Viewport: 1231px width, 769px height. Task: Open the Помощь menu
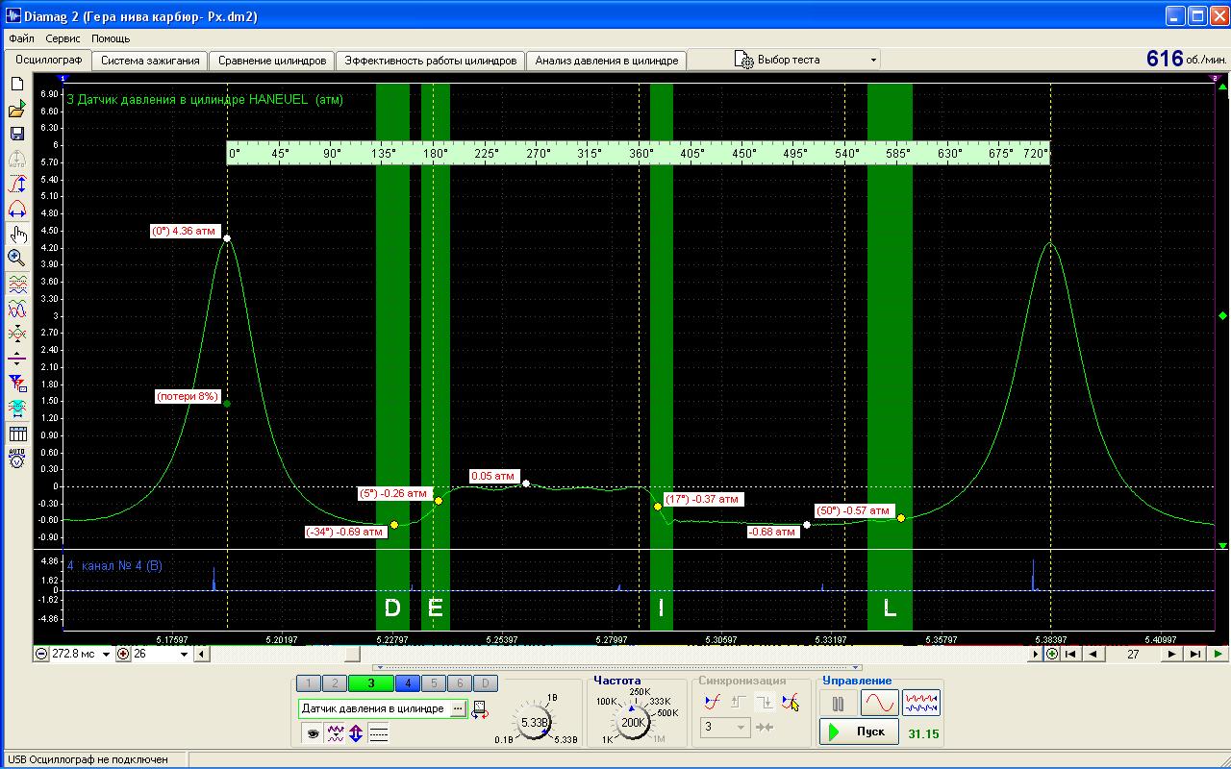(111, 38)
